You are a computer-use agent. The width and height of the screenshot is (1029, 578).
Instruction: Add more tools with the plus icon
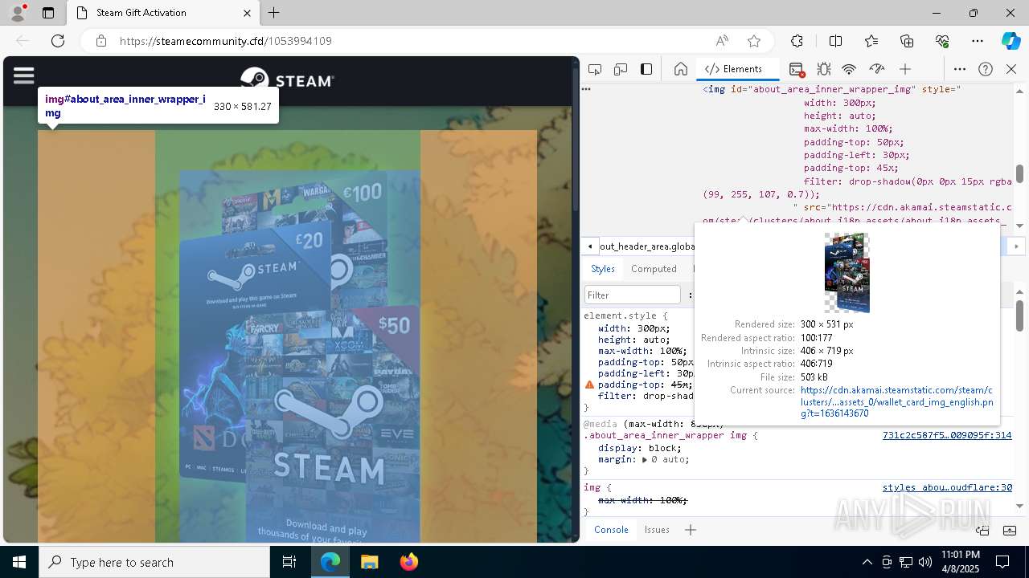tap(905, 69)
